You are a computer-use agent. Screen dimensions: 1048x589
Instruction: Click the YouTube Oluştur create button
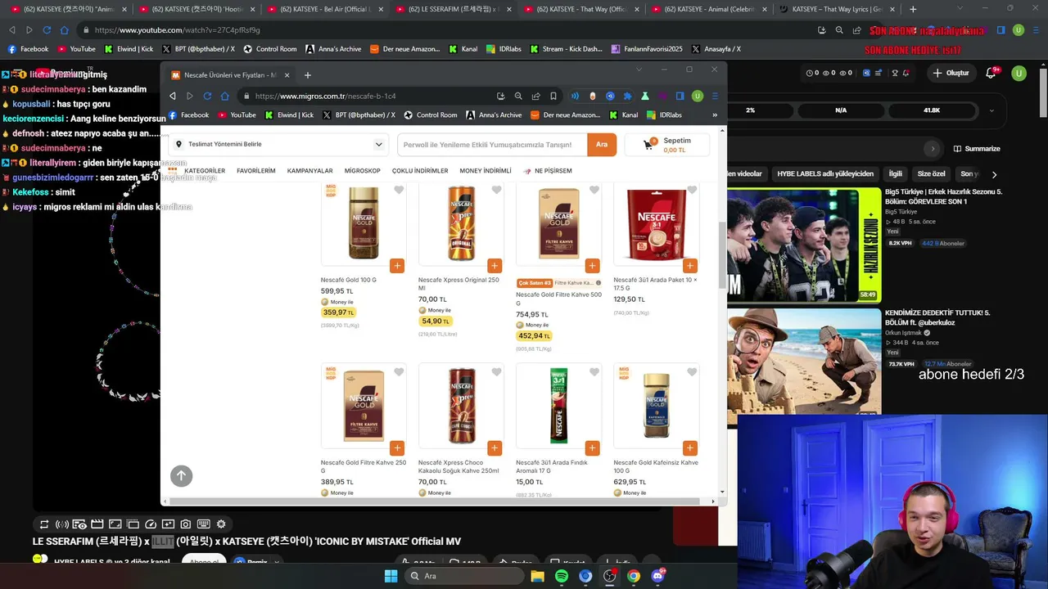click(950, 73)
